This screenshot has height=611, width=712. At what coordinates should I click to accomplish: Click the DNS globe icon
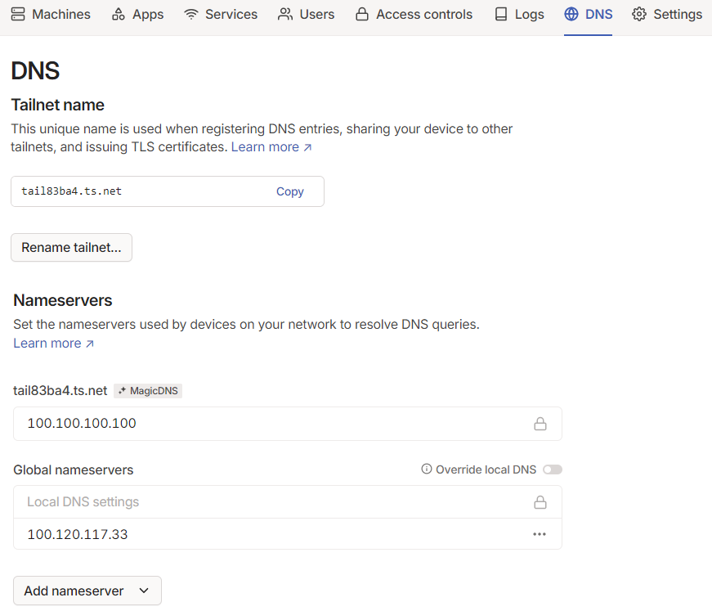coord(571,15)
